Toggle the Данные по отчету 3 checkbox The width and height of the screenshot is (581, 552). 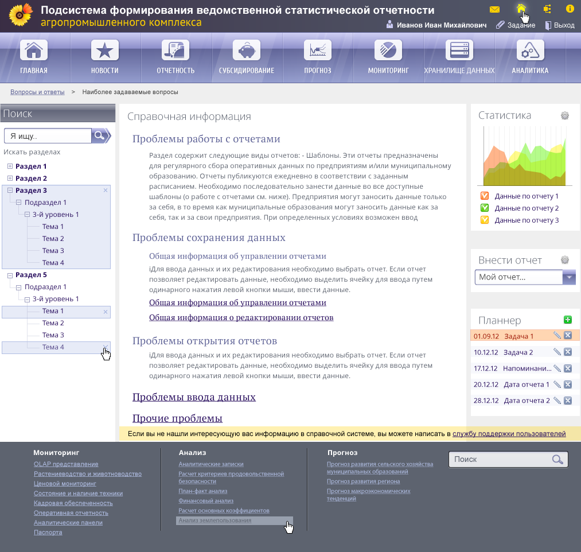485,220
